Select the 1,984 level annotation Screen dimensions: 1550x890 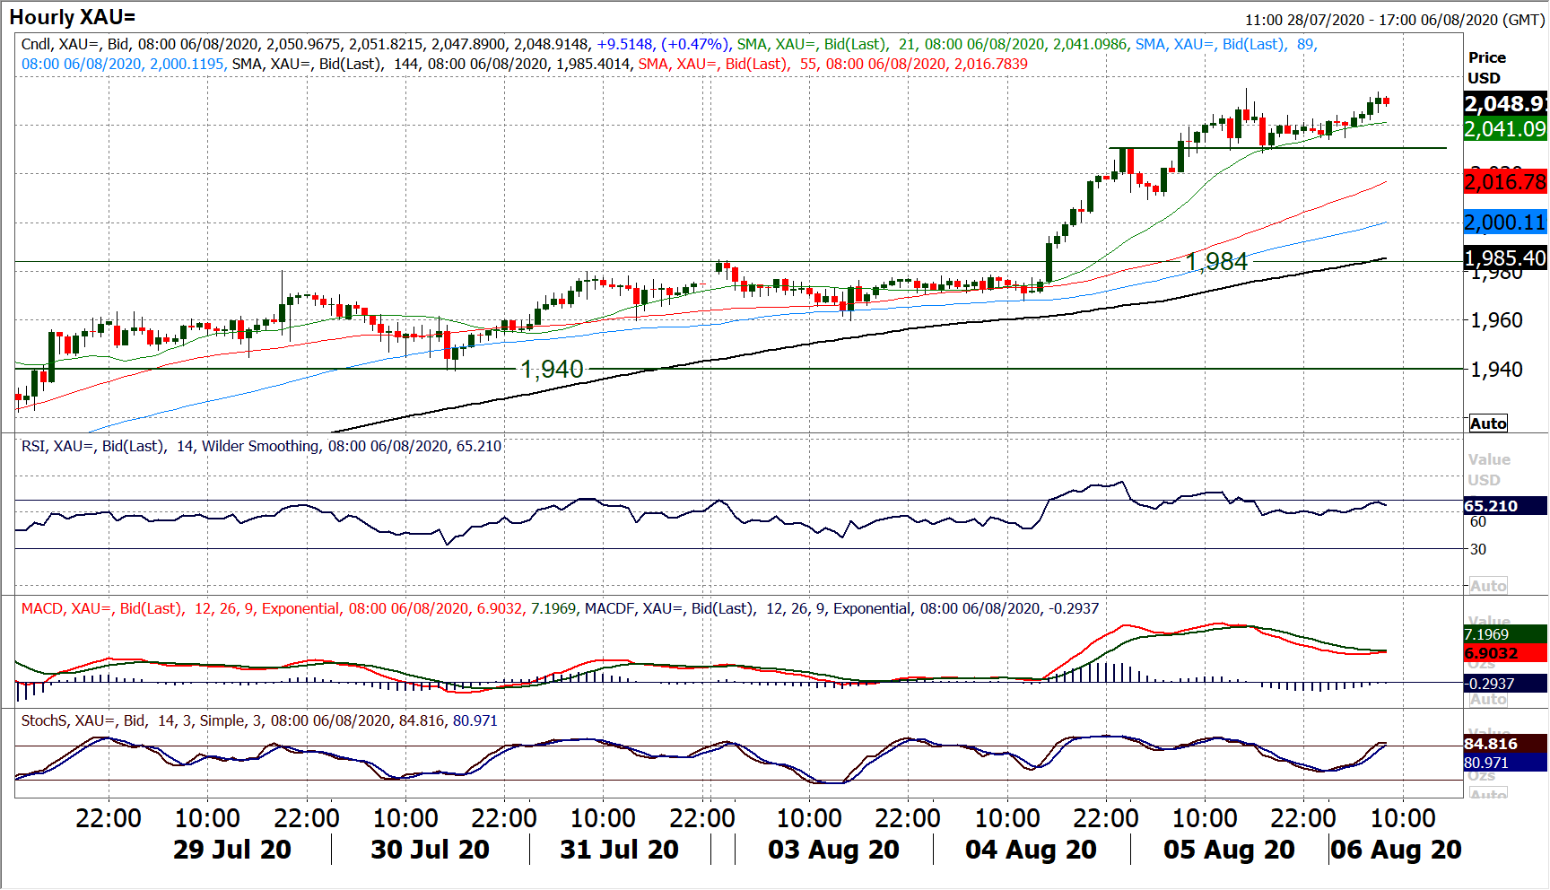(x=1216, y=261)
